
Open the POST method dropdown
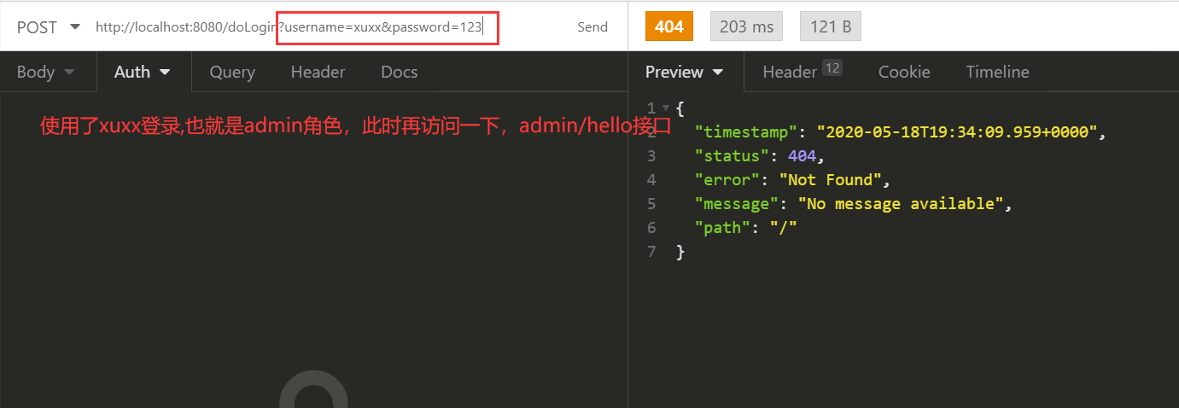coord(48,27)
